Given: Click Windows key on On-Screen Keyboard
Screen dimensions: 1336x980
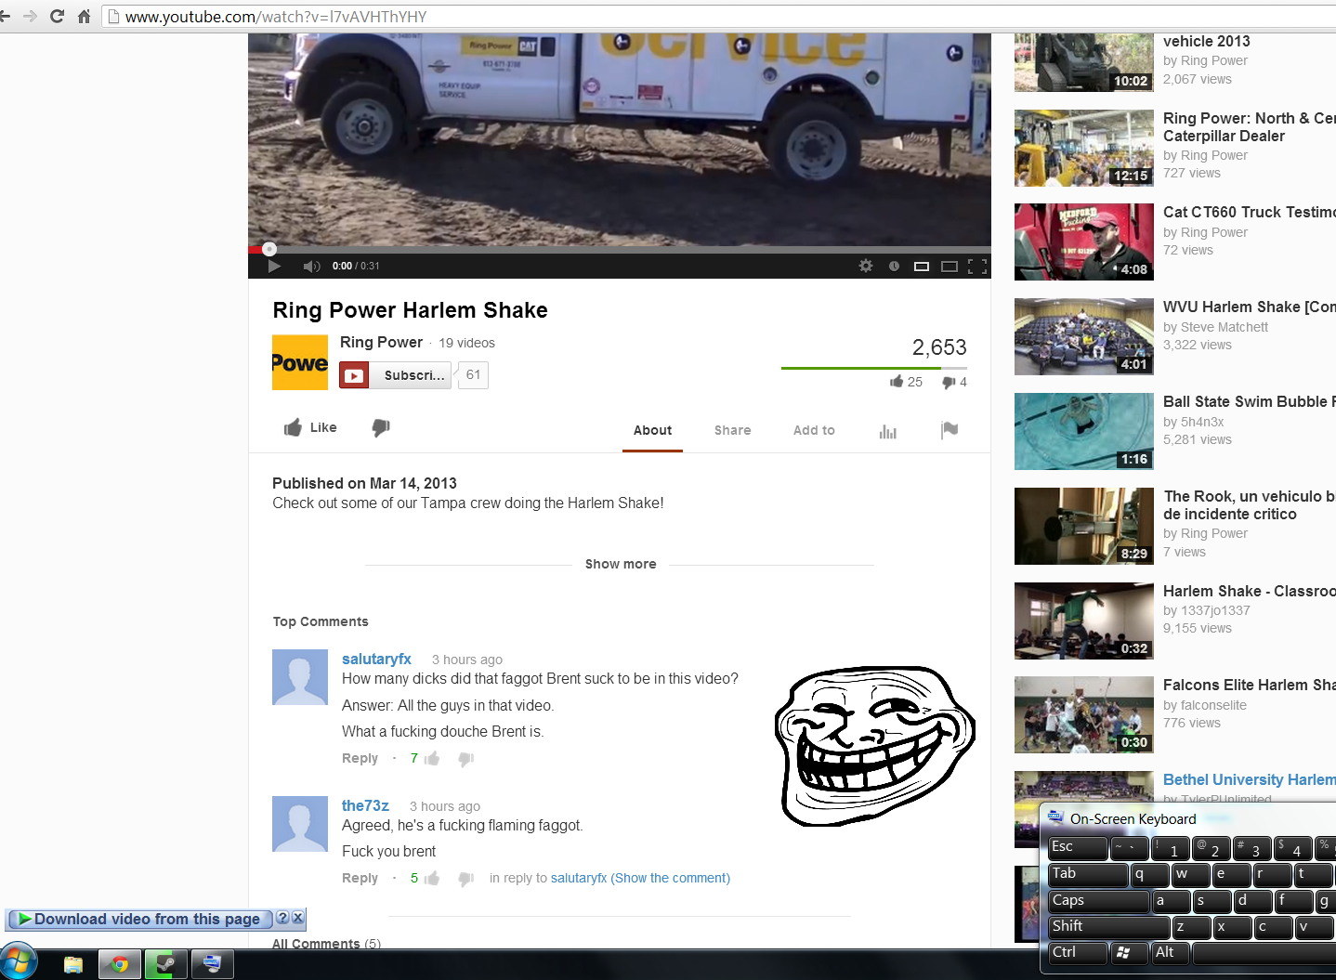Looking at the screenshot, I should (x=1130, y=952).
